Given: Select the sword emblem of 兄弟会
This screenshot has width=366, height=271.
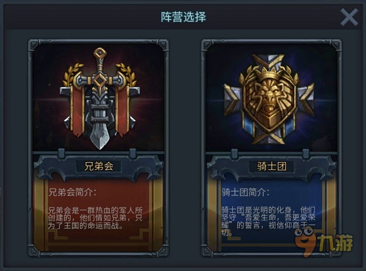Looking at the screenshot, I should pos(99,98).
